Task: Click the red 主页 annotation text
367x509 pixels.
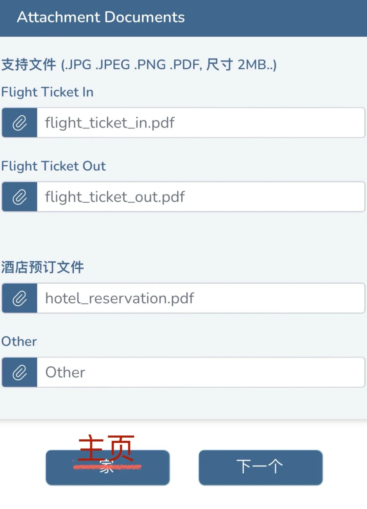Action: pos(106,448)
